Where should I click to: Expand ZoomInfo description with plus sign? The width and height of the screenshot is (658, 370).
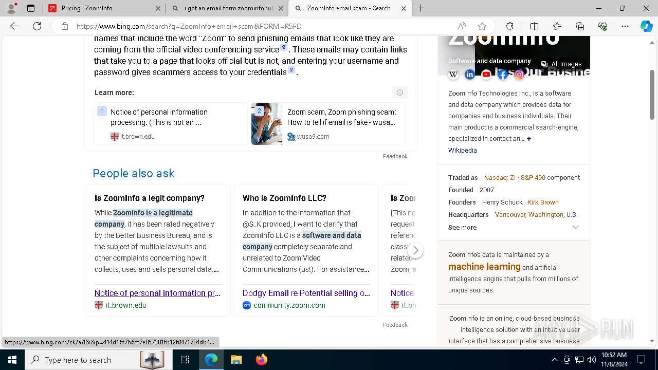528,139
